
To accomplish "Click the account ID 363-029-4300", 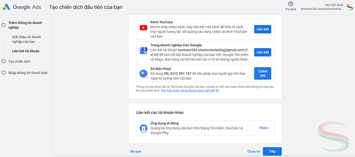I will 334,5.
